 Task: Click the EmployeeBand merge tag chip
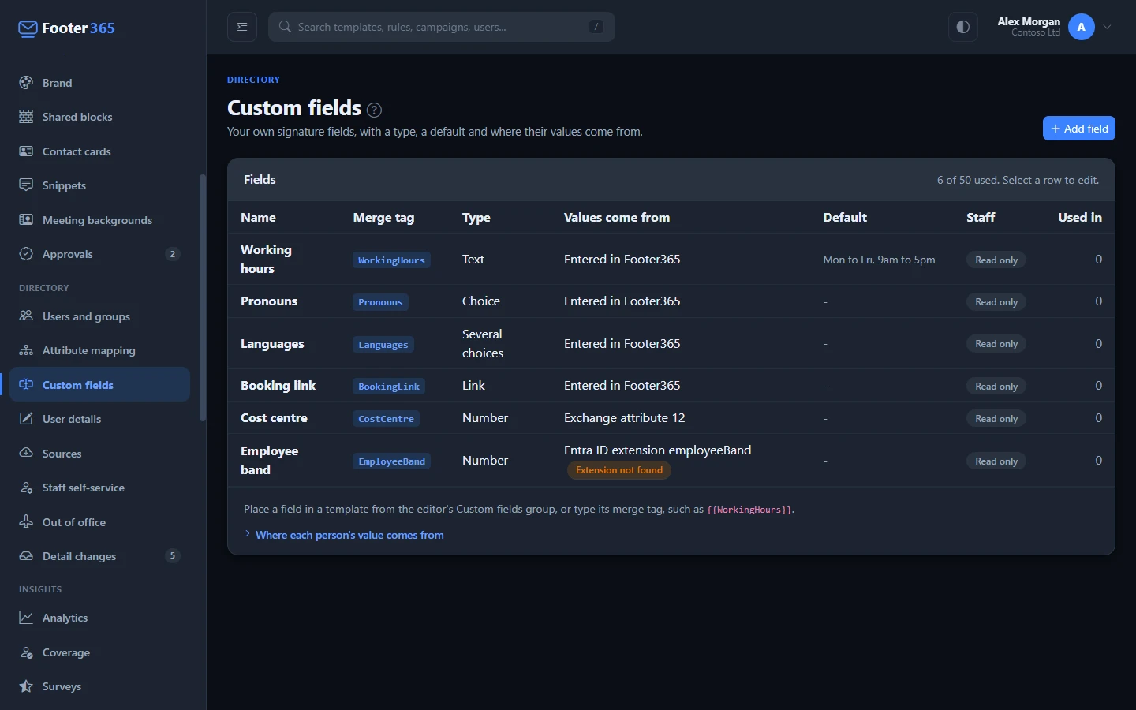click(391, 461)
